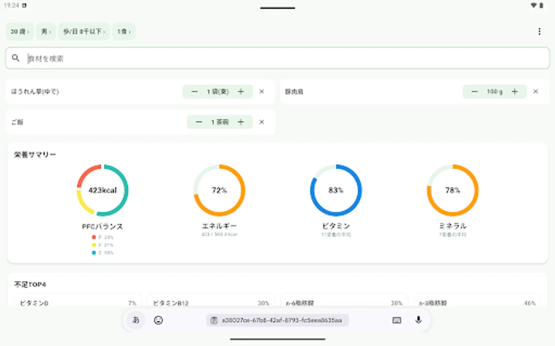Open the 20歳 age selector chip

click(20, 32)
